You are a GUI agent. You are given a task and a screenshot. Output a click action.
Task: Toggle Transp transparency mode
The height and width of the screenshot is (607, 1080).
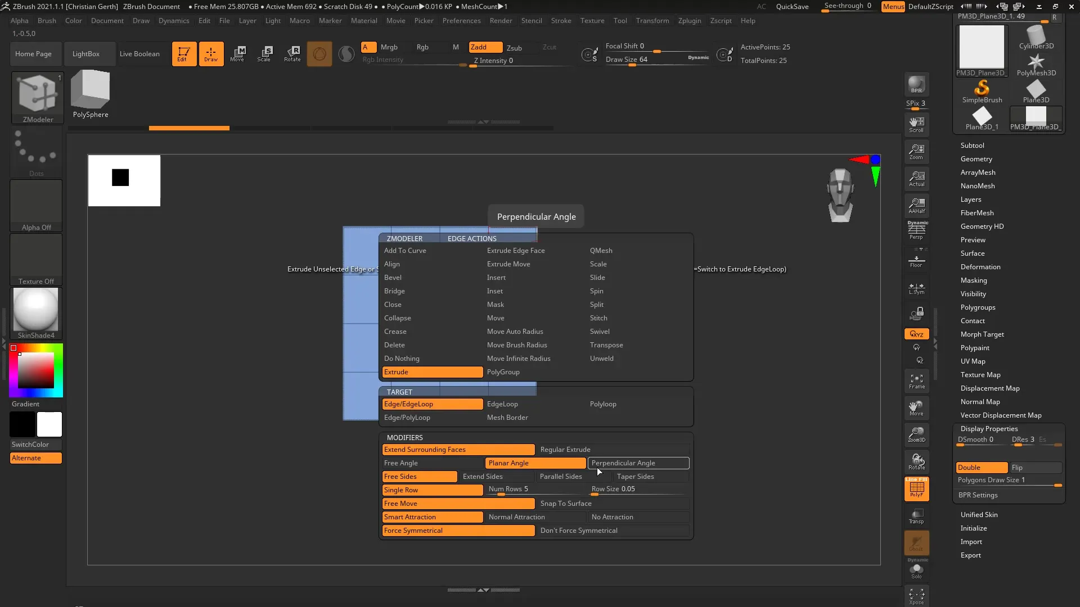click(x=916, y=516)
